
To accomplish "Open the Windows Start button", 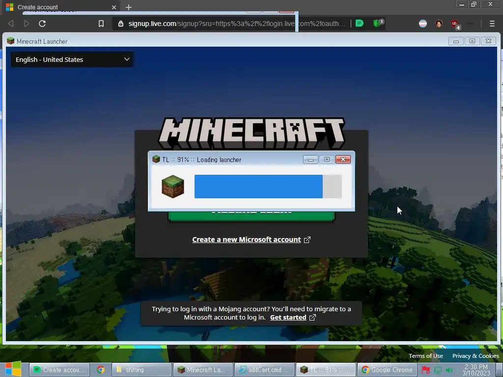I will tap(13, 369).
